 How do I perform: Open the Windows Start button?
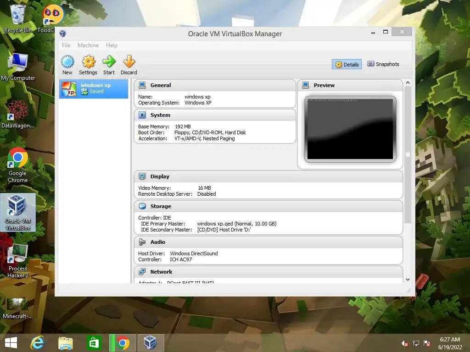tap(11, 343)
